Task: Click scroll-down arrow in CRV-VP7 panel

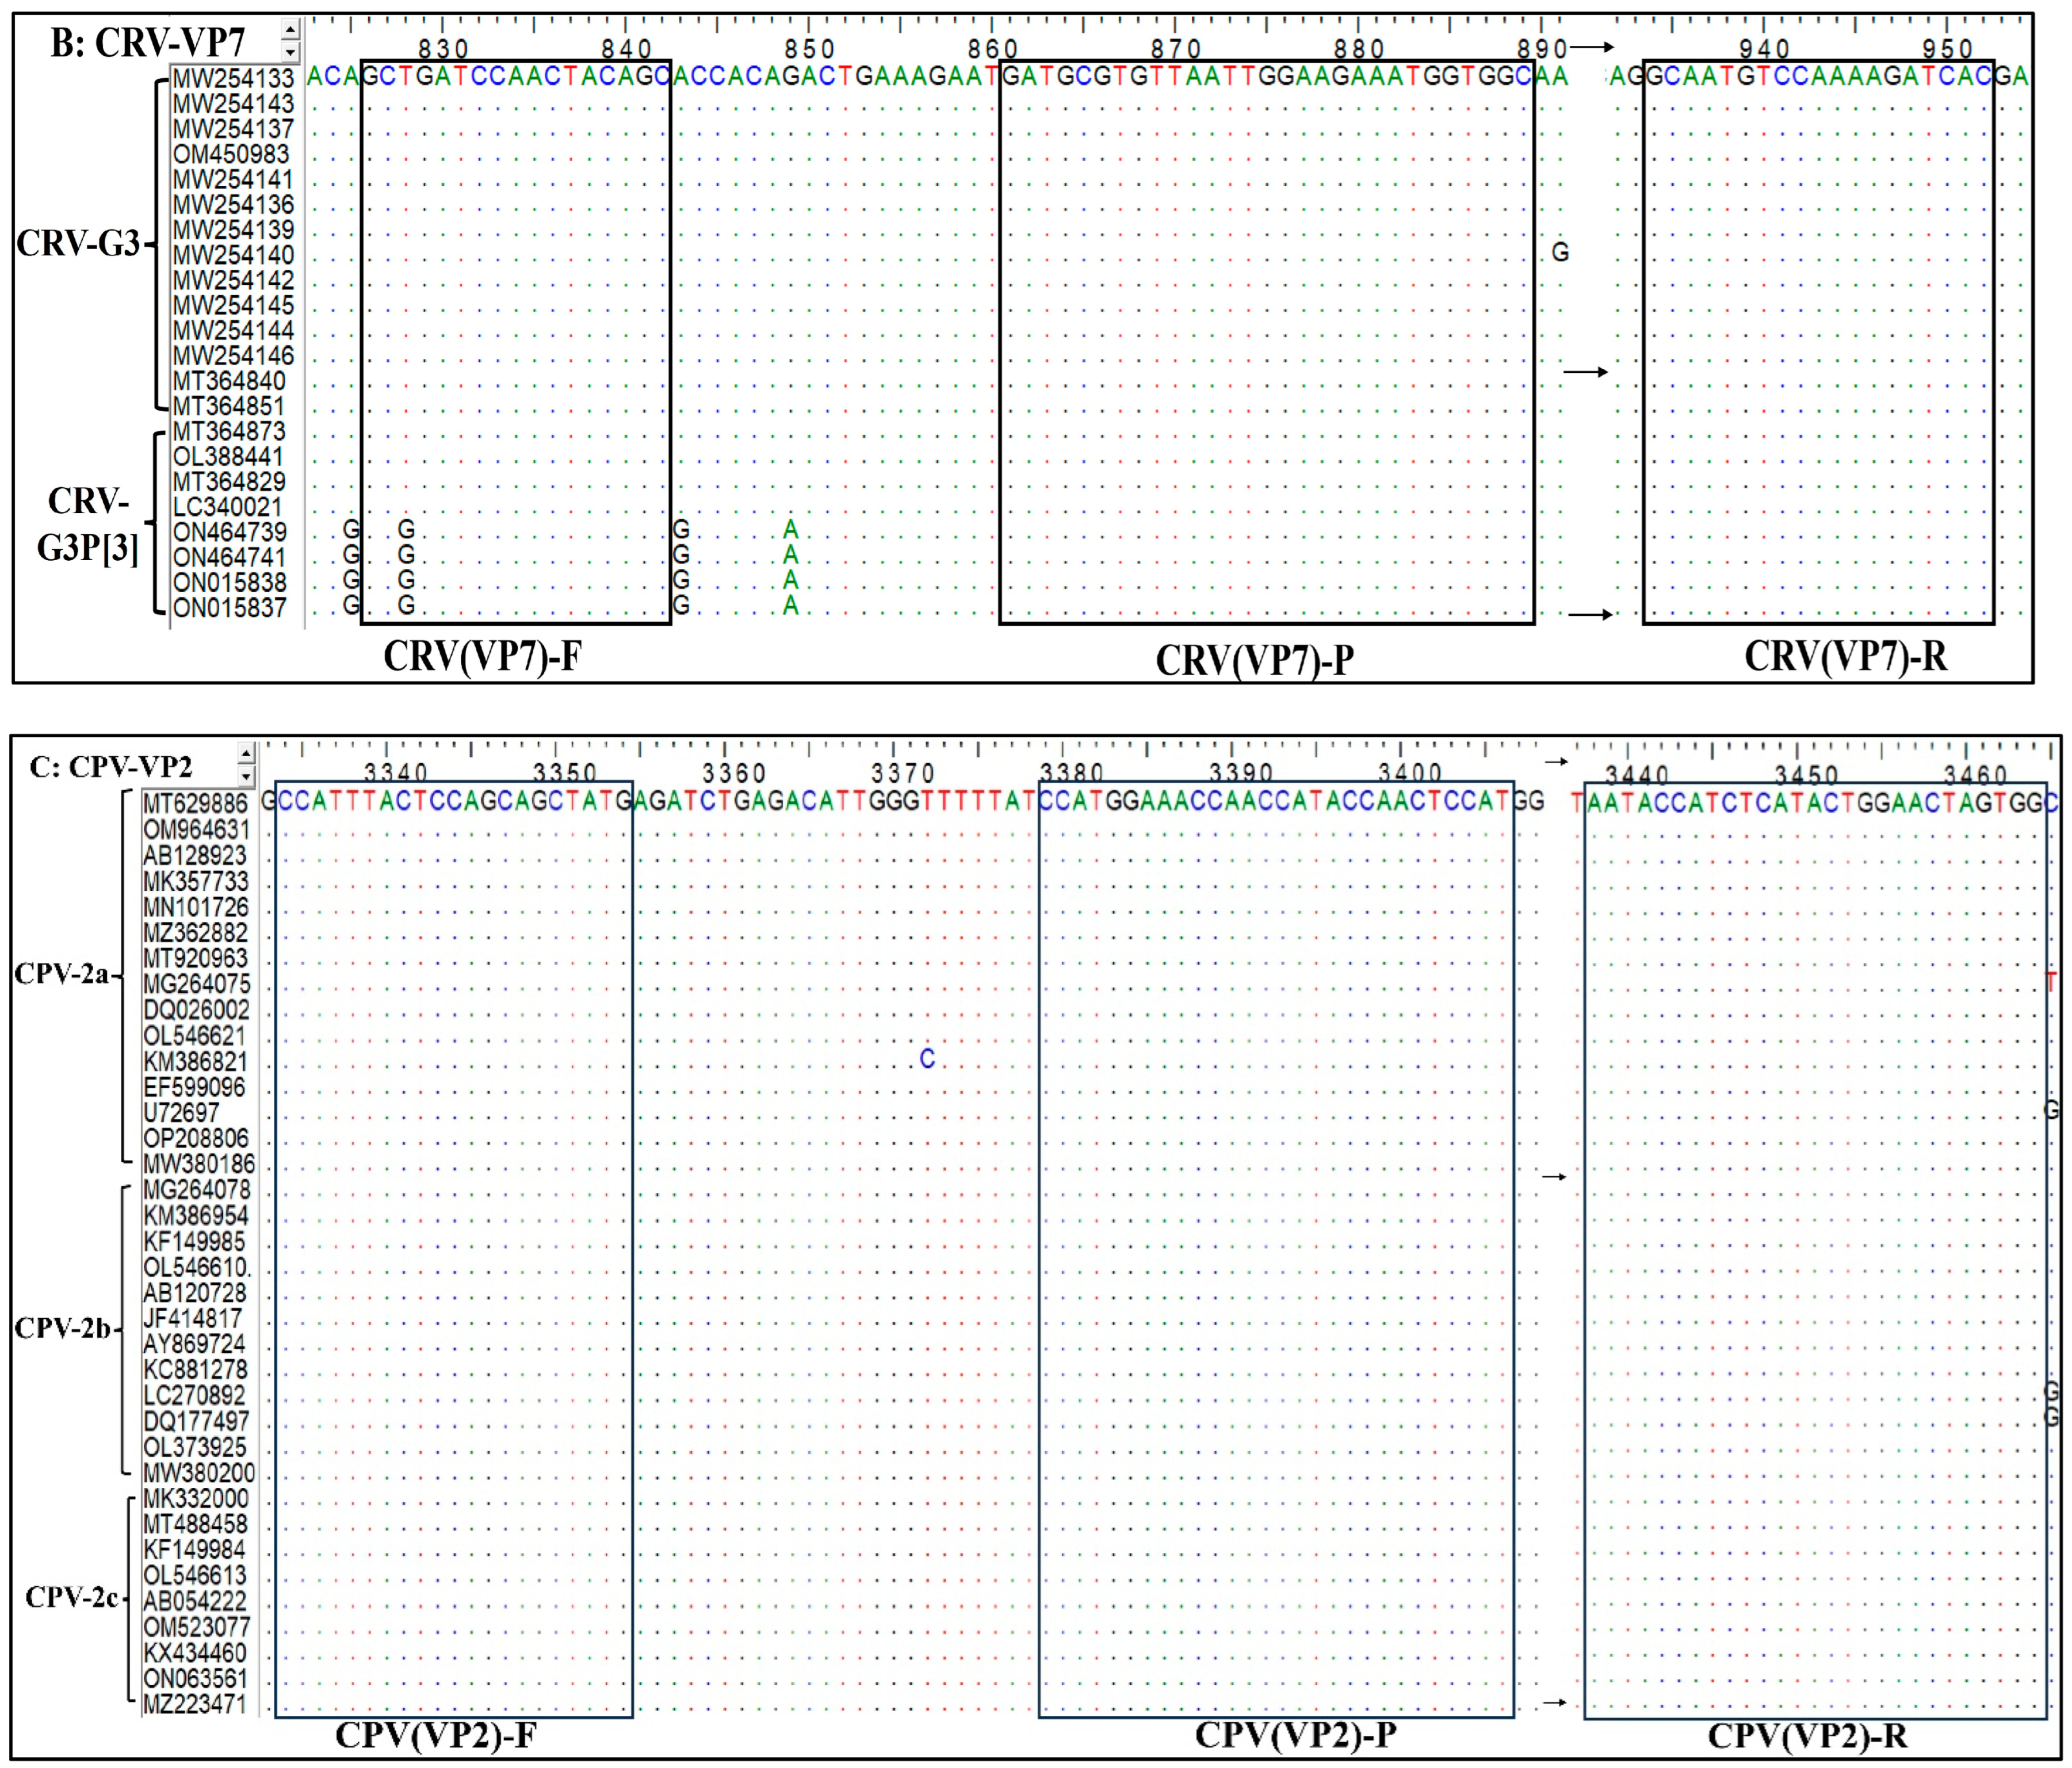Action: click(x=290, y=51)
